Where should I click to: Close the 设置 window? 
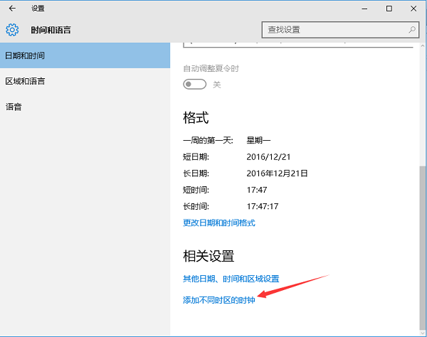[413, 9]
